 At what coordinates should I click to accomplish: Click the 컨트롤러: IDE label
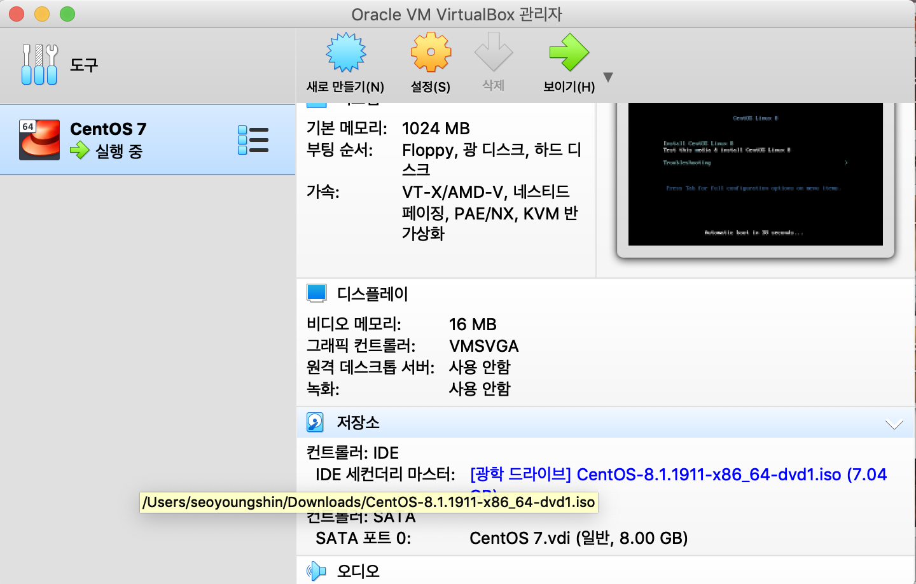tap(353, 453)
